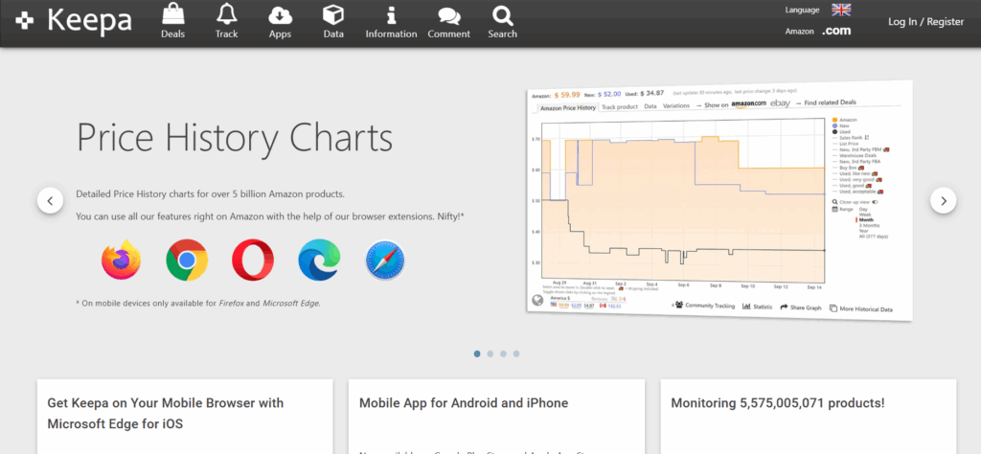The width and height of the screenshot is (981, 454).
Task: Open the Statistic bar chart icon
Action: 746,306
